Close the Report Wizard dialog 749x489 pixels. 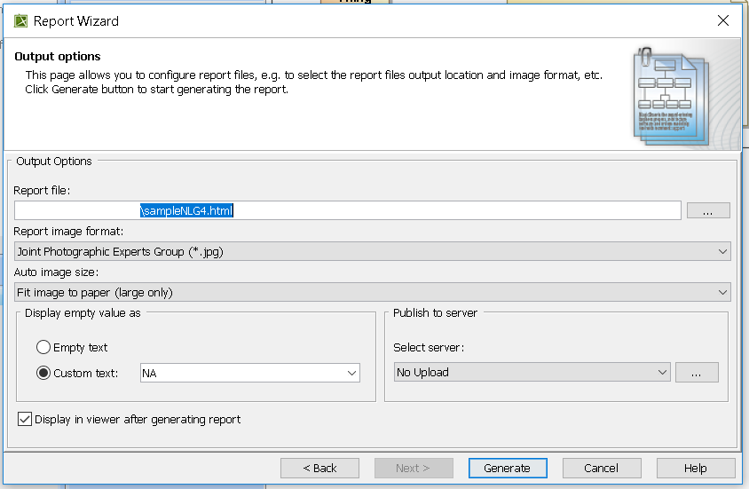[x=723, y=20]
